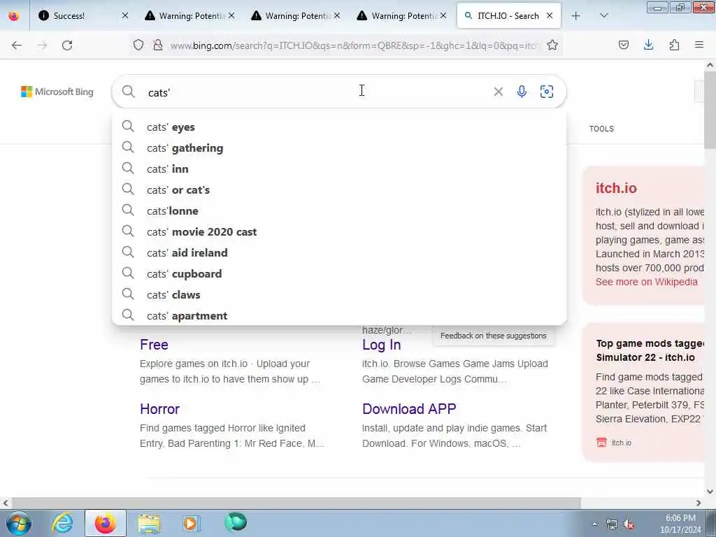Click the muted volume tray icon
This screenshot has height=537, width=716.
pos(629,524)
